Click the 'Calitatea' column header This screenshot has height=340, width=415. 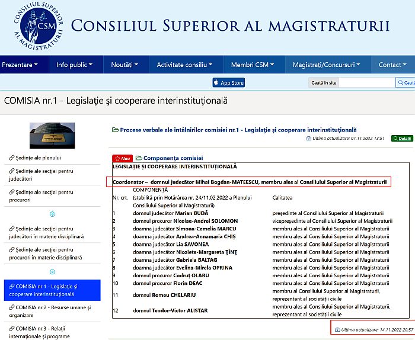(x=282, y=197)
